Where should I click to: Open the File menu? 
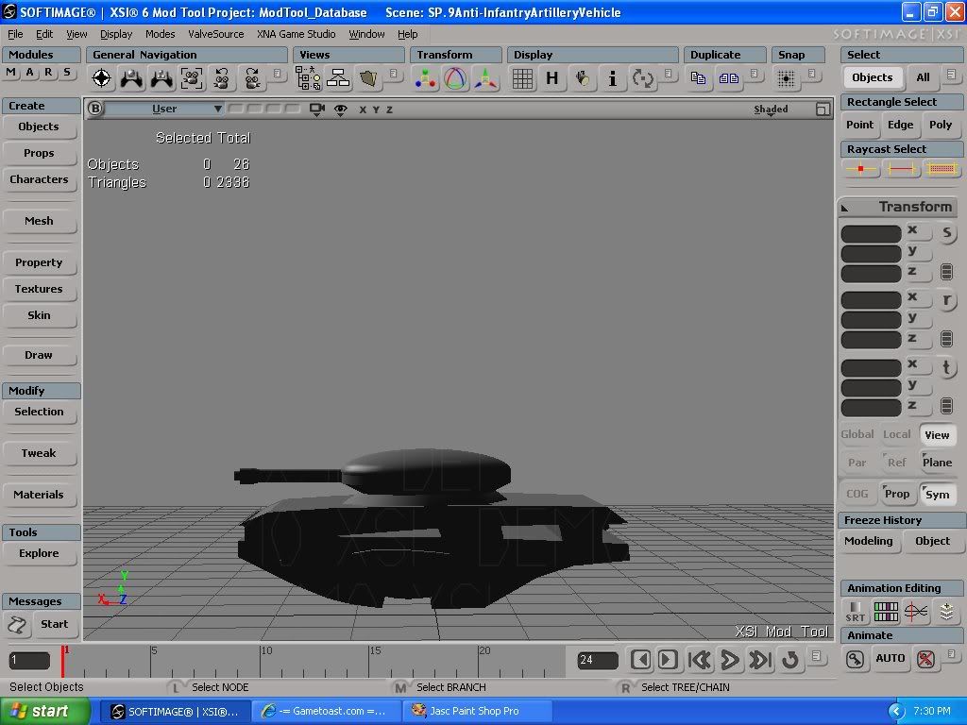(15, 34)
